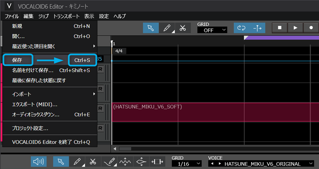Screen dimensions: 319x169
Task: Open the ヘルプ menu
Action: click(x=120, y=16)
